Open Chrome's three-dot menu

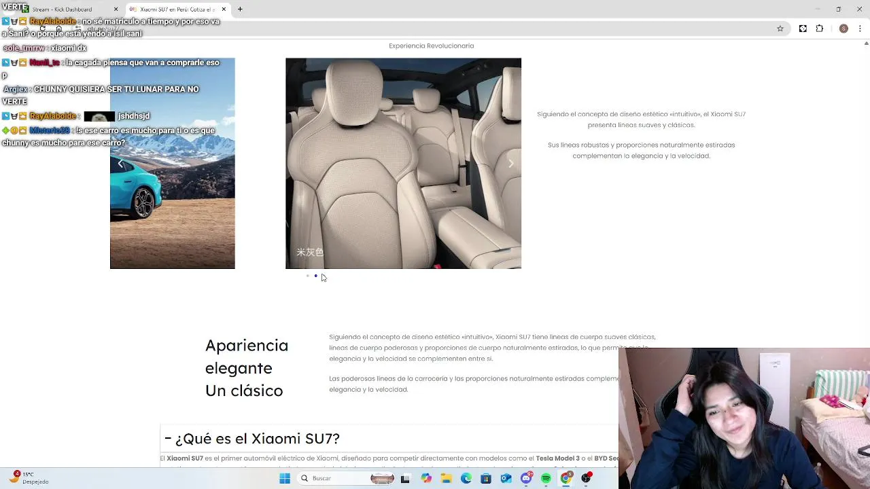tap(860, 29)
